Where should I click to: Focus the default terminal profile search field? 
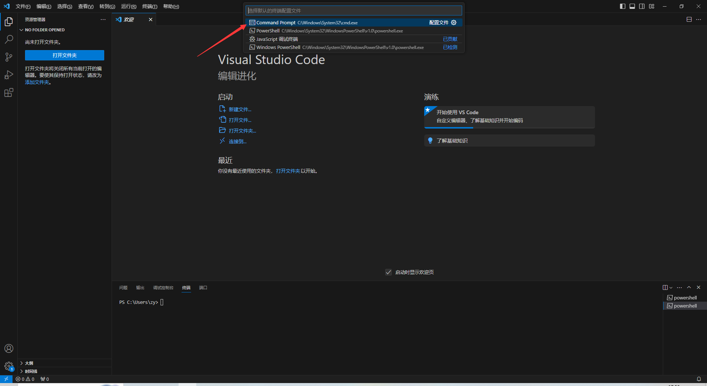[354, 11]
